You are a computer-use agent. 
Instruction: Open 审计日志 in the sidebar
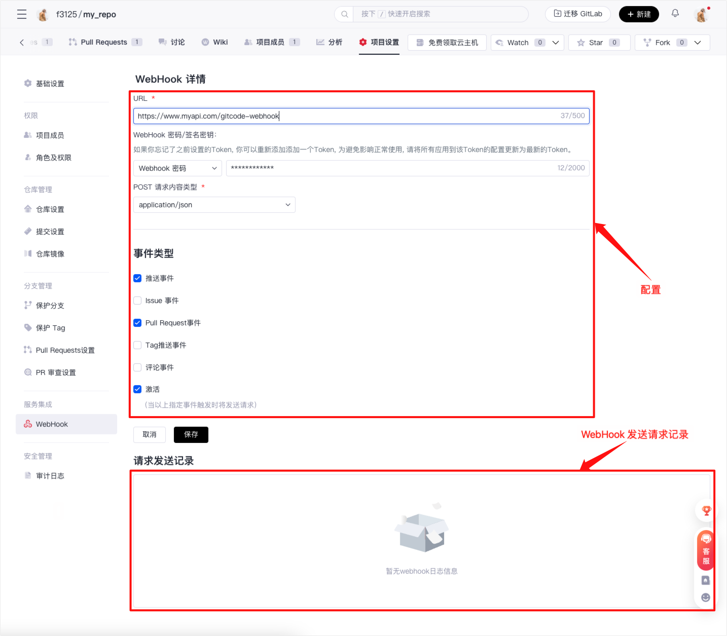(50, 476)
